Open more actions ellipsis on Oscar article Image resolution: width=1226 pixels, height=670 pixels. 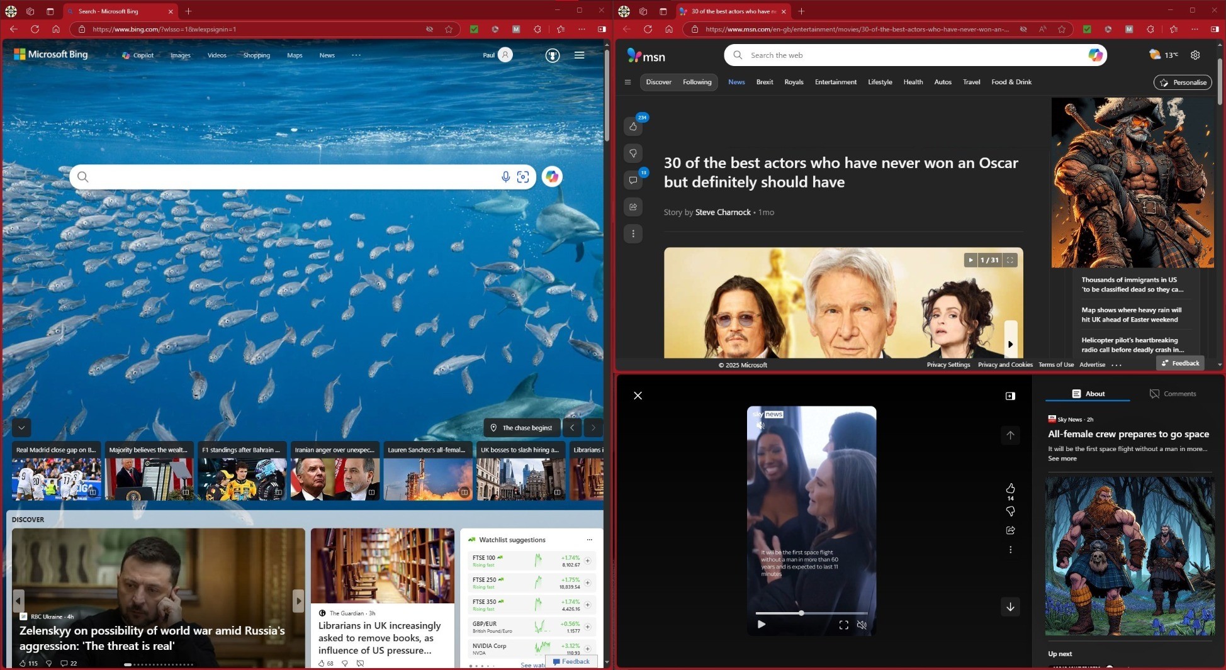633,233
